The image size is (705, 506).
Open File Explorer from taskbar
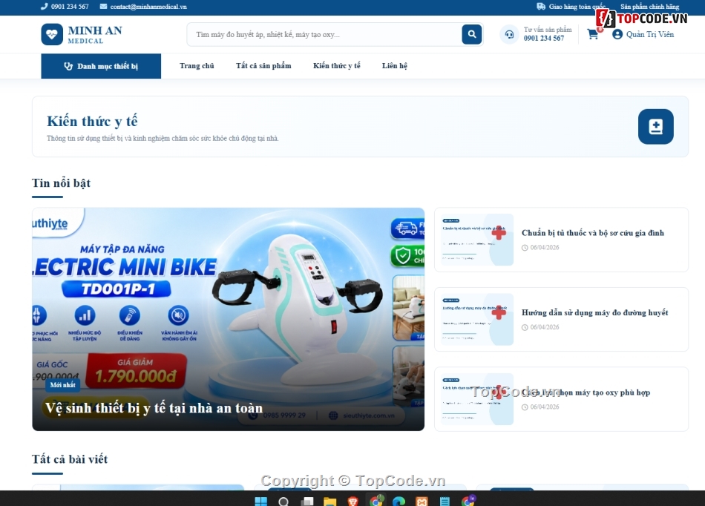click(329, 501)
